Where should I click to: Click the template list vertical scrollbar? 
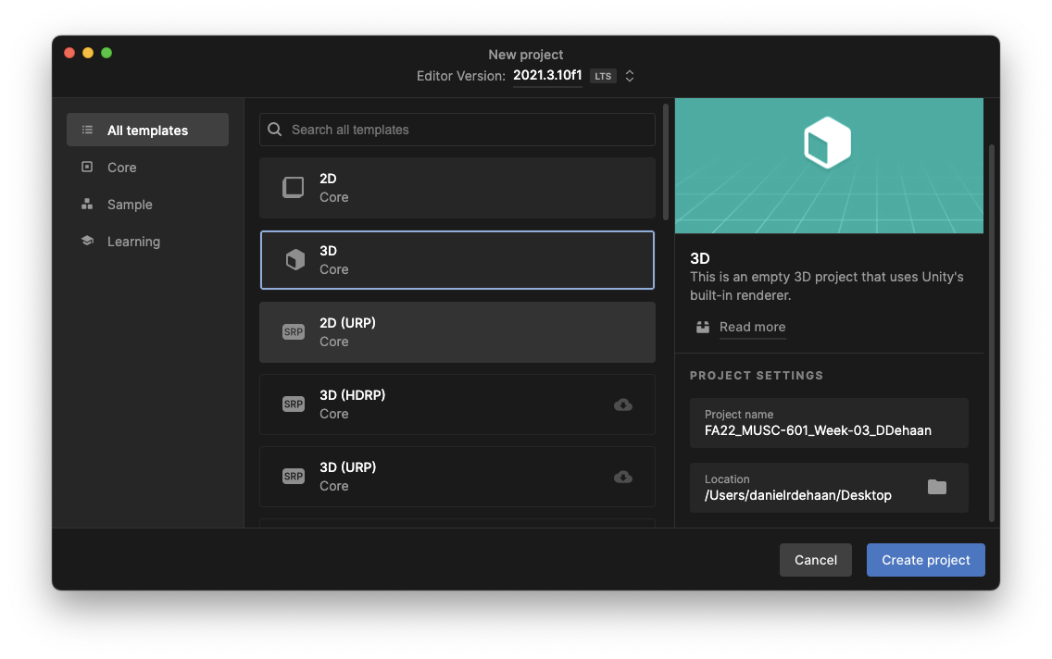(665, 162)
